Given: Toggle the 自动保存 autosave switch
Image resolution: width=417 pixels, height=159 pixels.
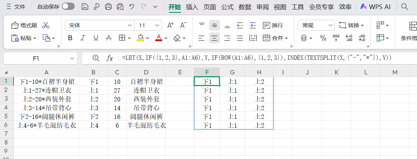Looking at the screenshot, I should tap(68, 7).
